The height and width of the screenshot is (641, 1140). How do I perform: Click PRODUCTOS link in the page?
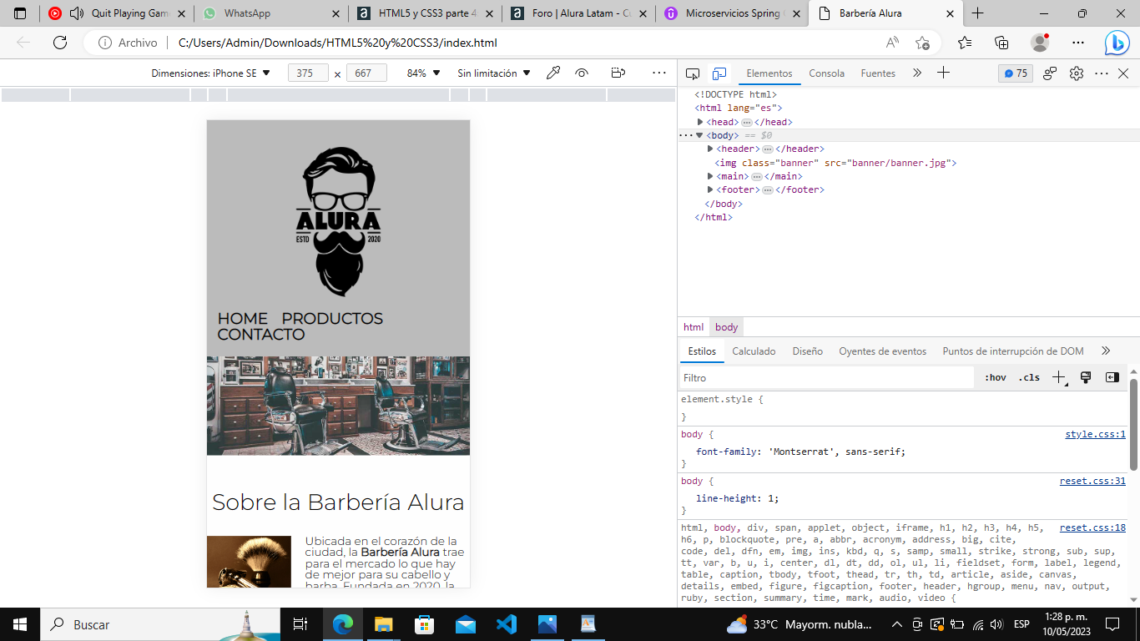click(x=332, y=319)
